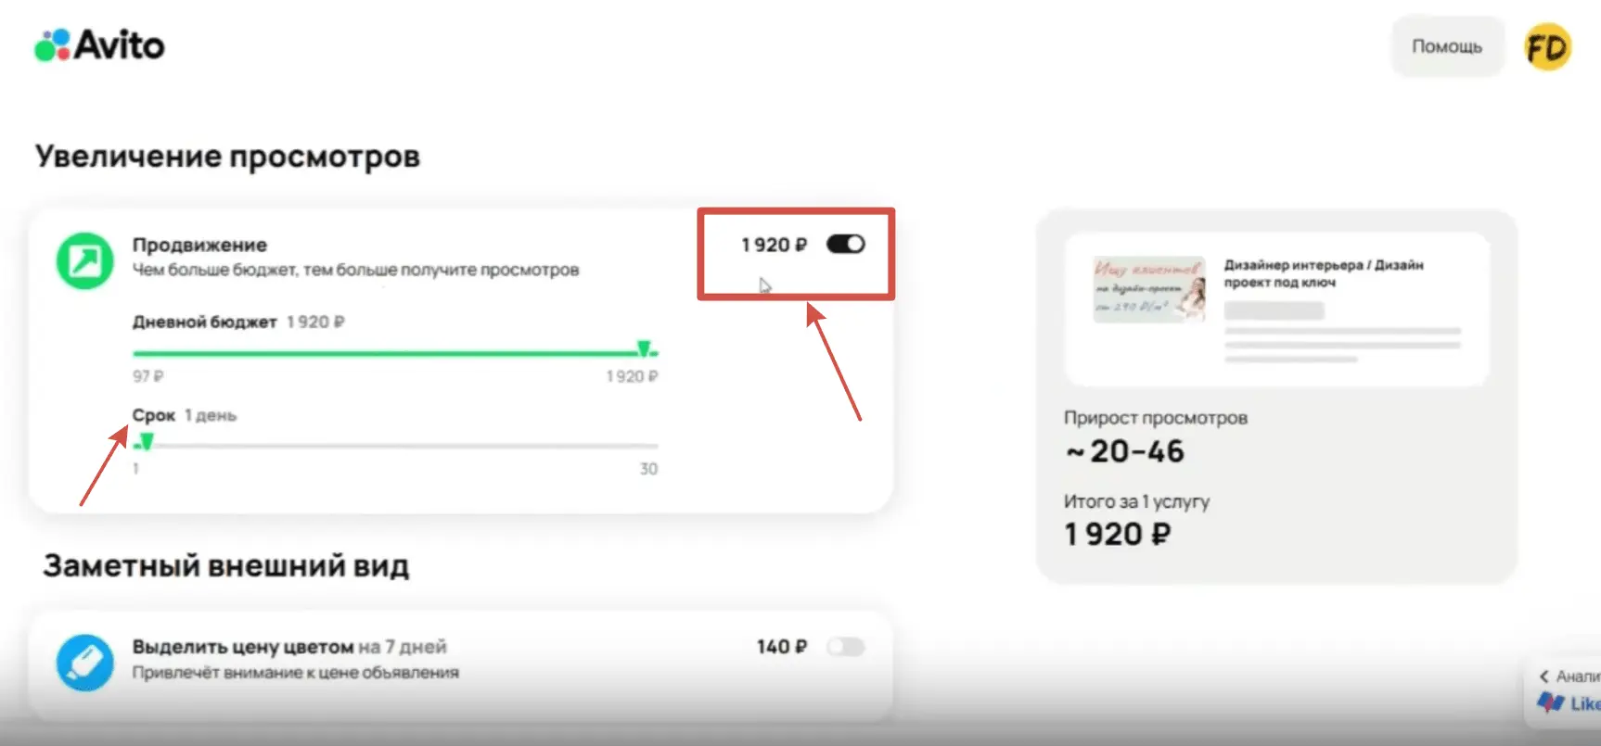Click the Прирост просмотров estimate ~20–46
This screenshot has height=746, width=1601.
click(x=1124, y=451)
